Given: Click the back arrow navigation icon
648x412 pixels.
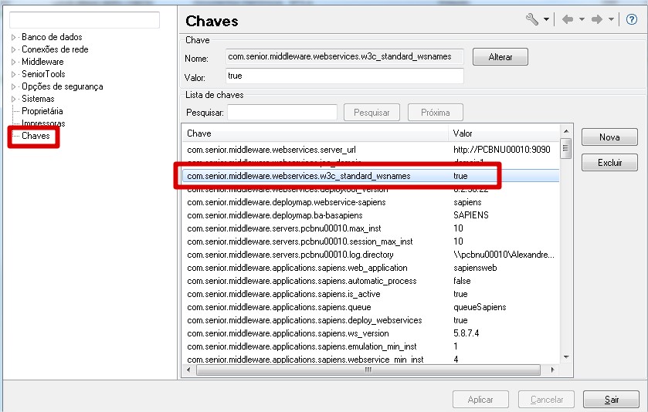Looking at the screenshot, I should point(568,19).
